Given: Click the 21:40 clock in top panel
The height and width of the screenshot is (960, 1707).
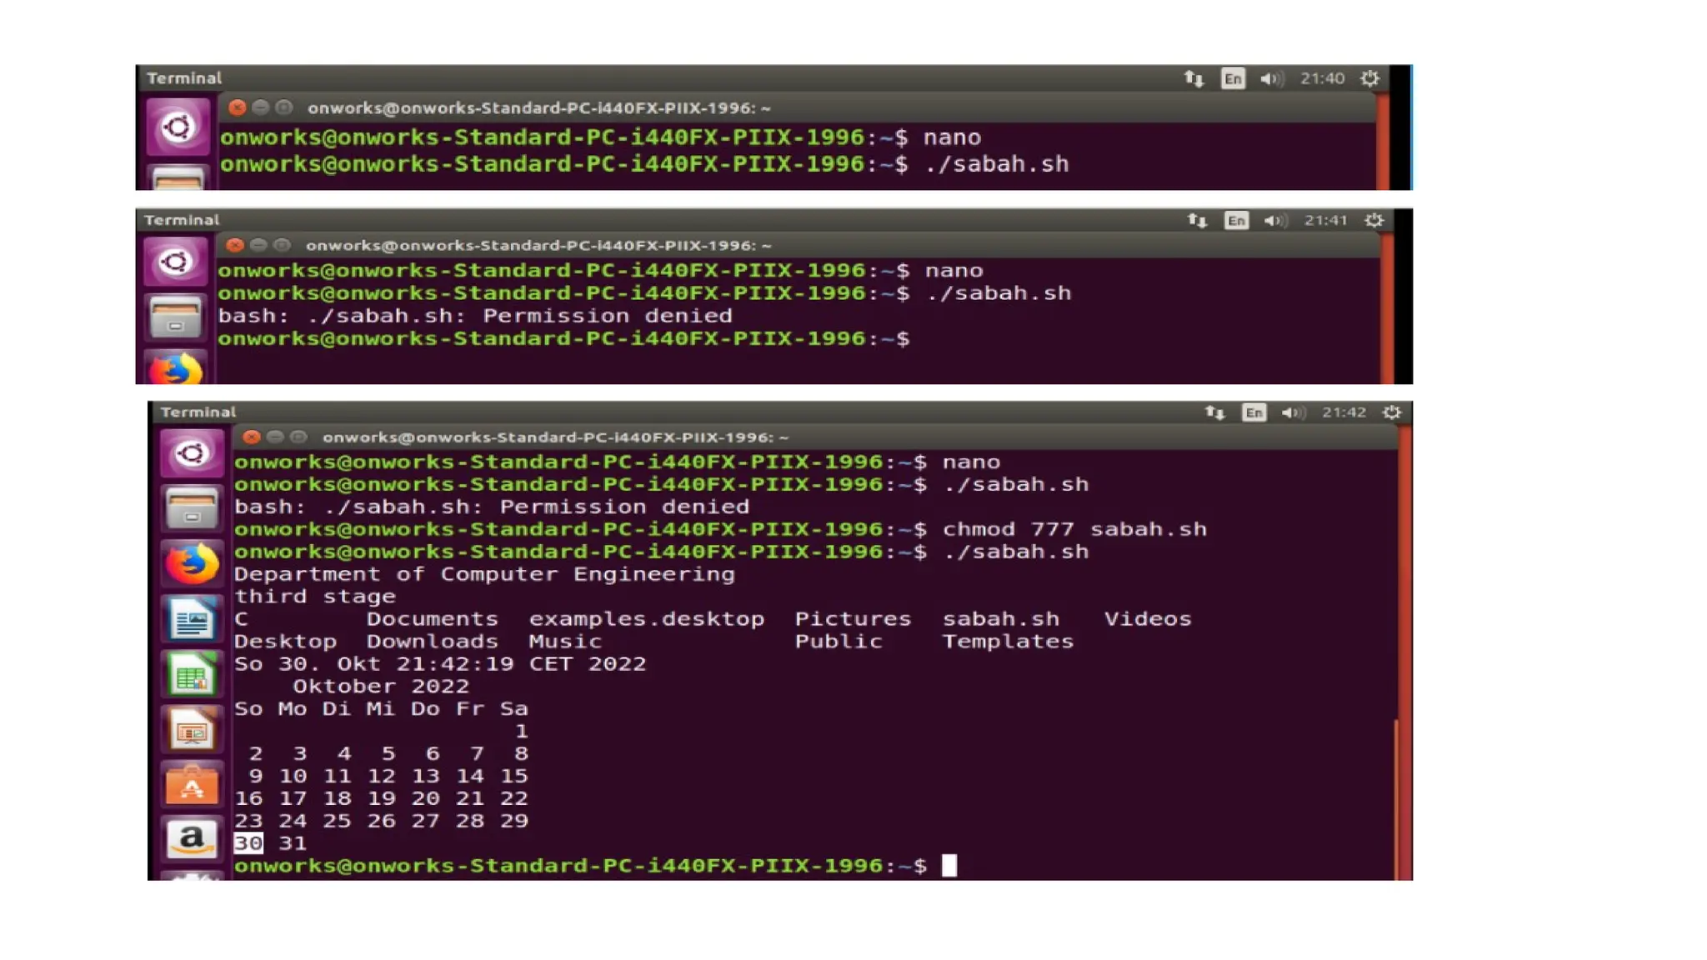Looking at the screenshot, I should click(x=1323, y=78).
